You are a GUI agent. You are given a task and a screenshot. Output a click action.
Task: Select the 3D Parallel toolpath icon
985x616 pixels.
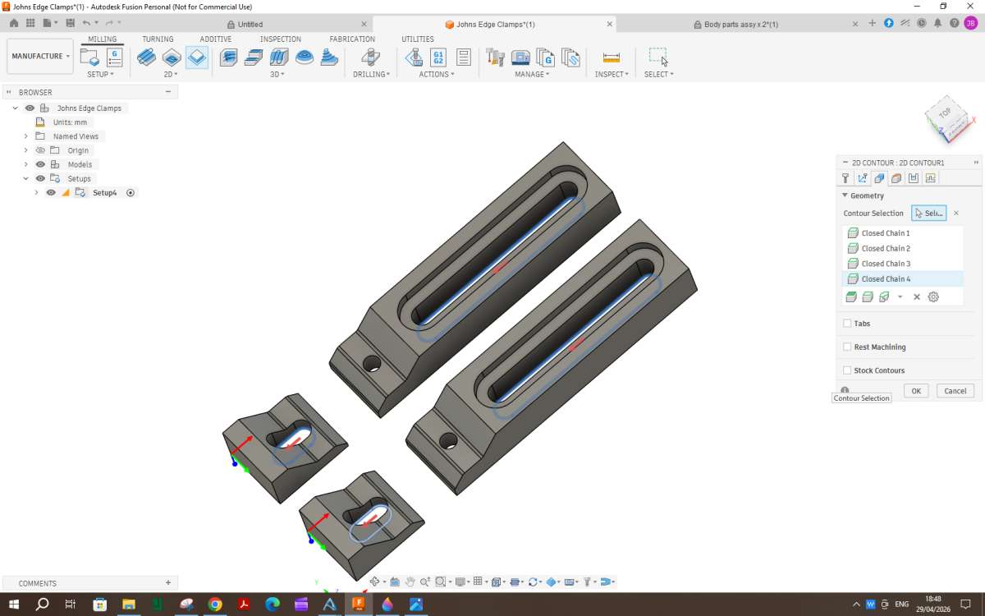point(279,57)
